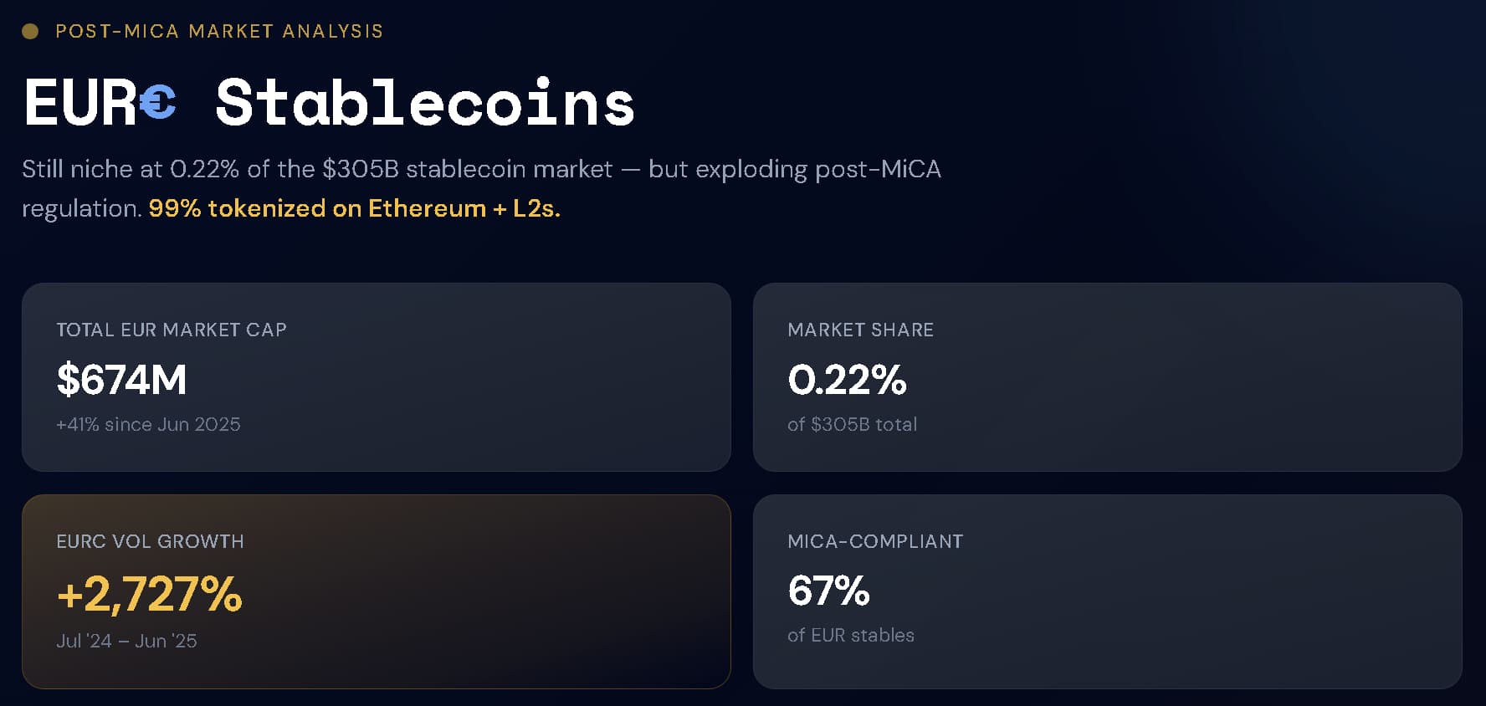The width and height of the screenshot is (1486, 706).
Task: Click the EUR heading text
Action: point(80,103)
